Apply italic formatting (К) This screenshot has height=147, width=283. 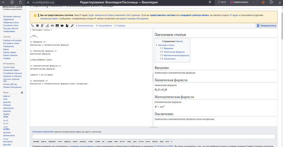point(42,25)
